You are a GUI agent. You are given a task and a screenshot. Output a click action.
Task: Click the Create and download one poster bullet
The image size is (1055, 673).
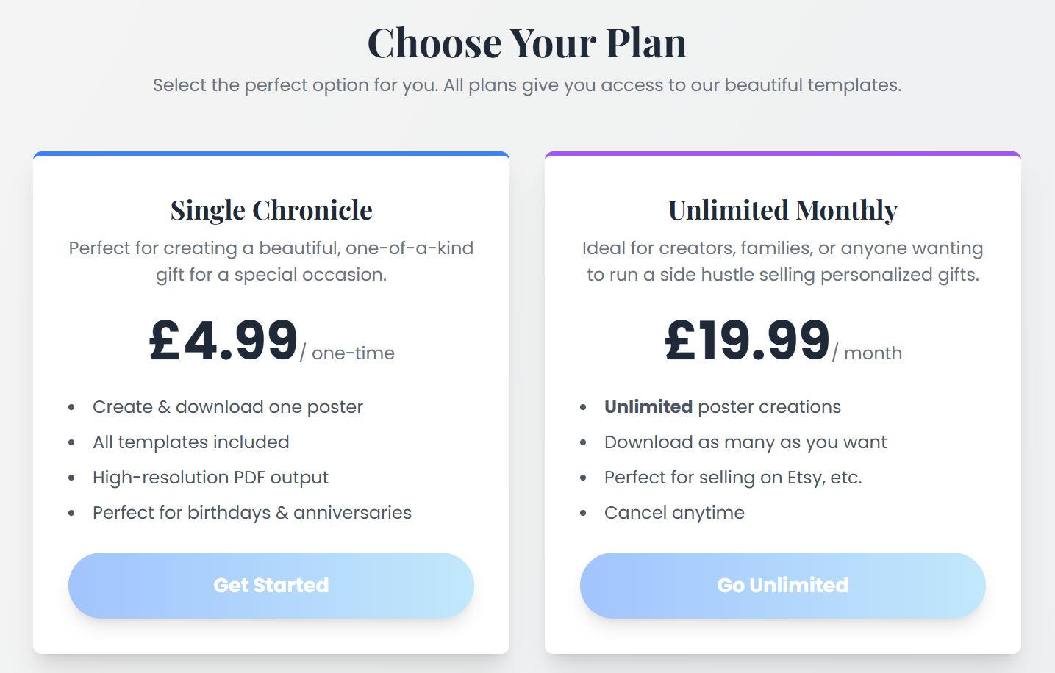point(228,406)
